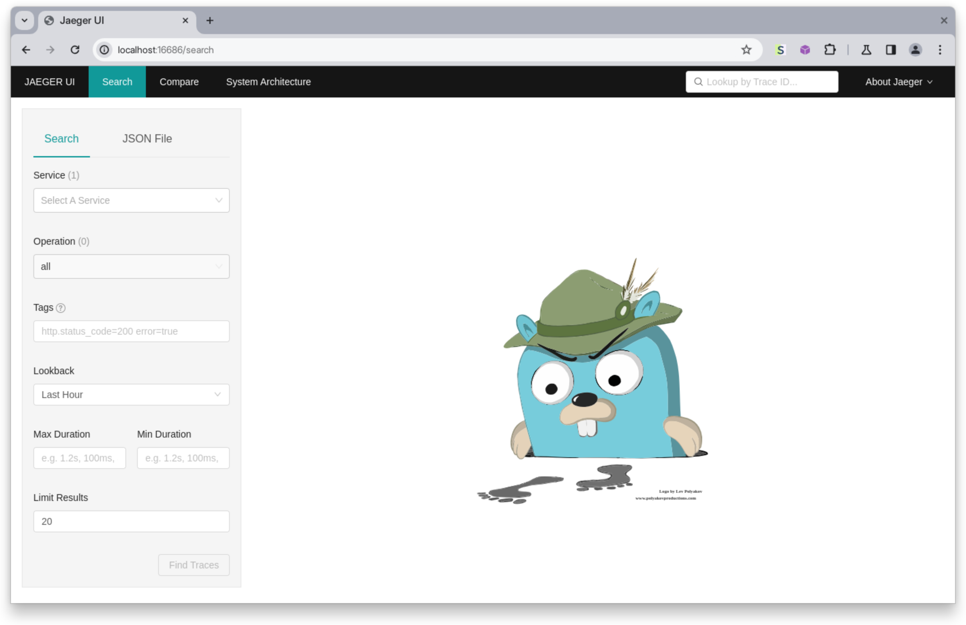The width and height of the screenshot is (966, 625).
Task: Click into the Min Duration field
Action: tap(183, 458)
